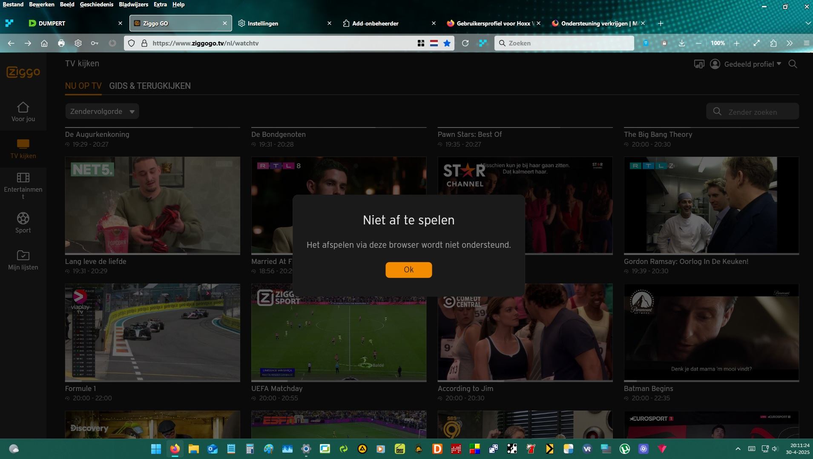Show more toolbar tools chevron
This screenshot has width=813, height=459.
tap(790, 43)
